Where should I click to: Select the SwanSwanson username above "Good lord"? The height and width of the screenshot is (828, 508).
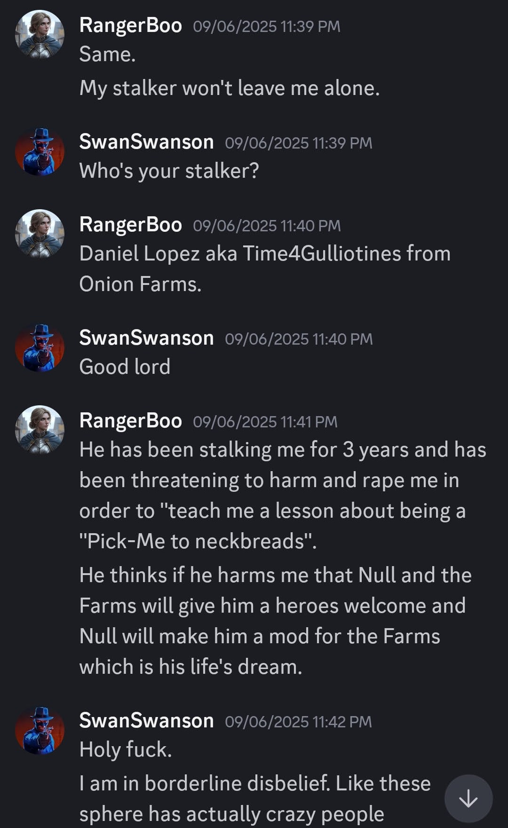coord(146,338)
